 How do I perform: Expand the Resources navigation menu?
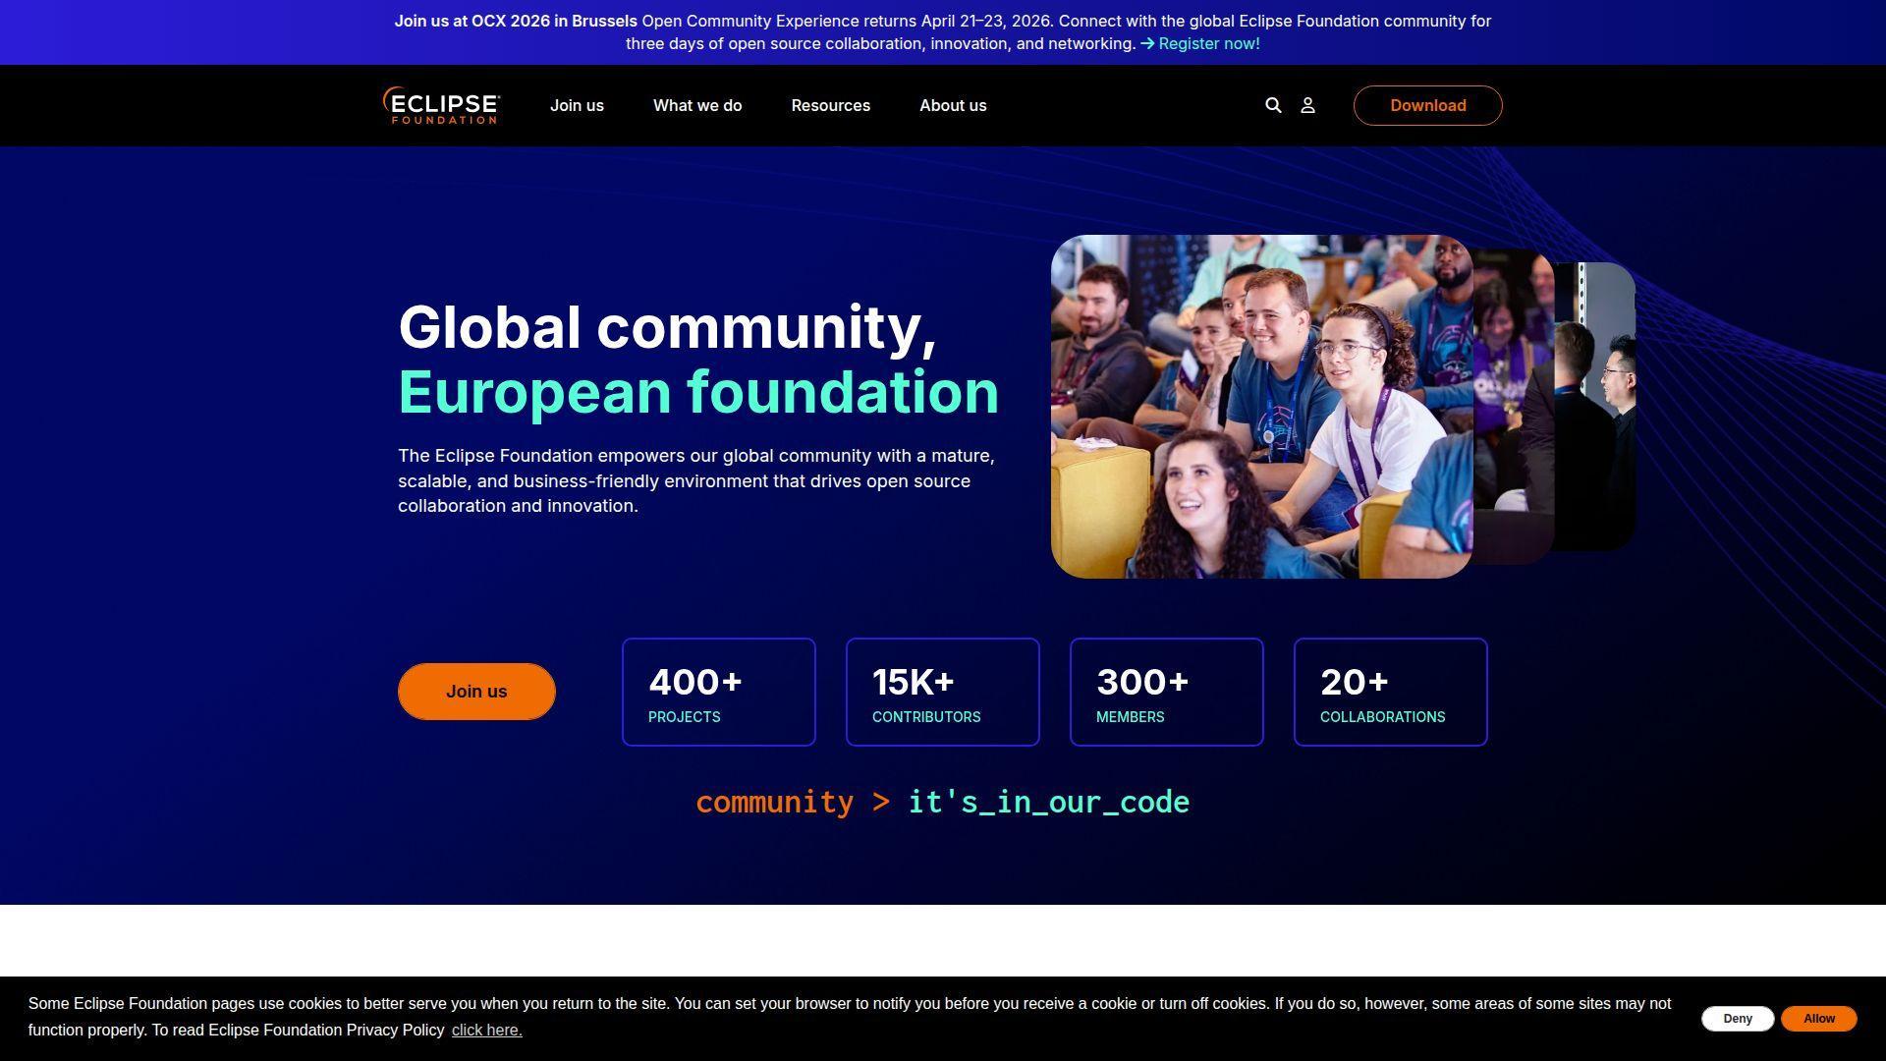pos(830,105)
